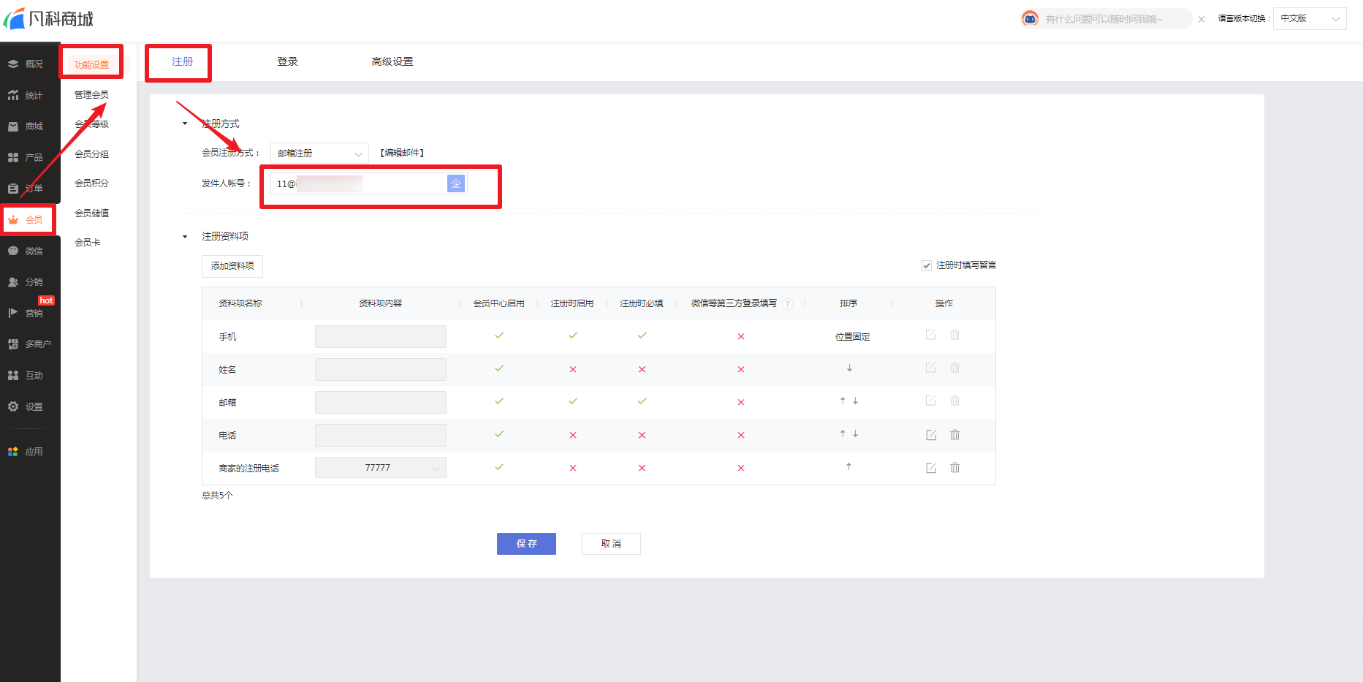This screenshot has width=1363, height=682.
Task: Open the language version dropdown 中文版
Action: pos(1309,19)
